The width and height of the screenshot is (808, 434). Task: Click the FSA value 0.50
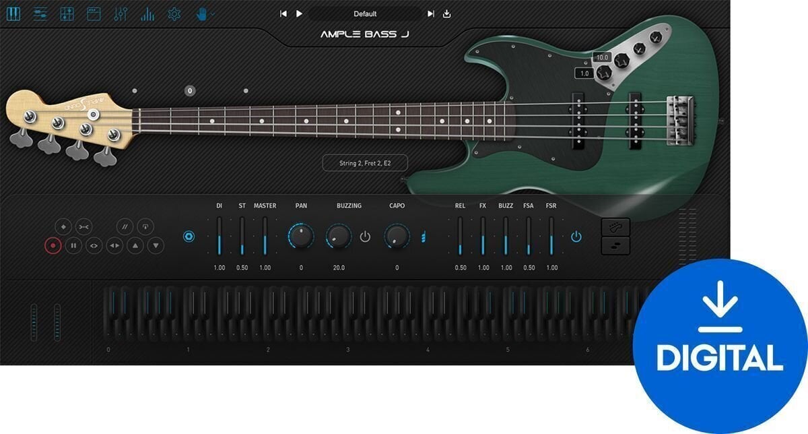(x=529, y=268)
